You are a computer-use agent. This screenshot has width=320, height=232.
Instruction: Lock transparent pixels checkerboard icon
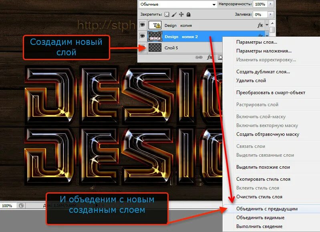[x=167, y=14]
